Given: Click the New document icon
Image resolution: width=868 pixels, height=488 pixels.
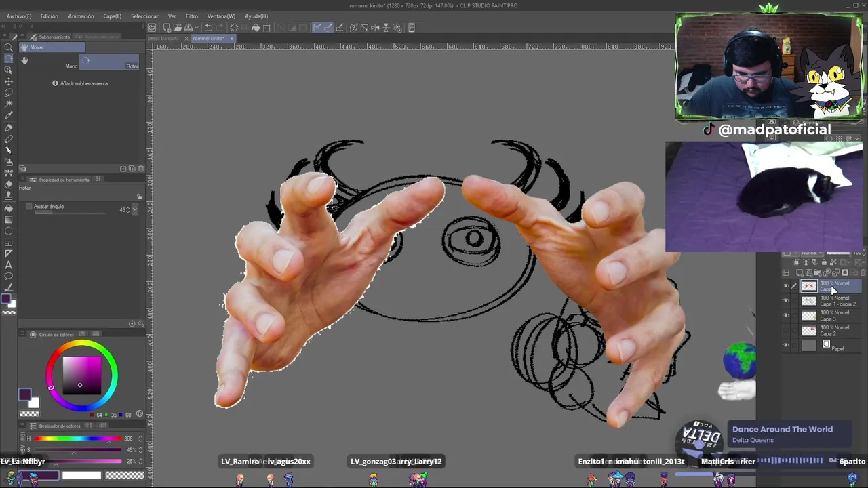Looking at the screenshot, I should tap(167, 28).
